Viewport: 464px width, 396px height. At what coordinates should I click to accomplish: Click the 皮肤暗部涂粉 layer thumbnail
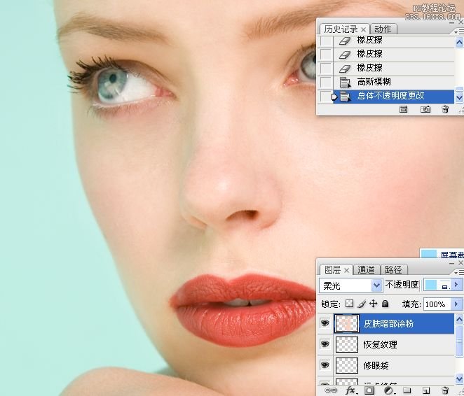[346, 324]
